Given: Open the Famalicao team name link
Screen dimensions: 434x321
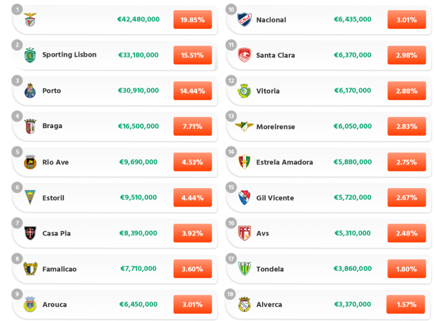Looking at the screenshot, I should [x=59, y=269].
